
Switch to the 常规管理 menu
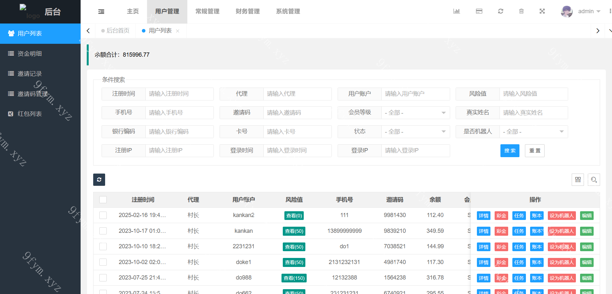pyautogui.click(x=207, y=12)
